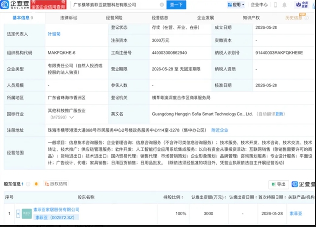The image size is (316, 227).
Task: Switch to the 知识产权 tab
Action: pyautogui.click(x=251, y=18)
